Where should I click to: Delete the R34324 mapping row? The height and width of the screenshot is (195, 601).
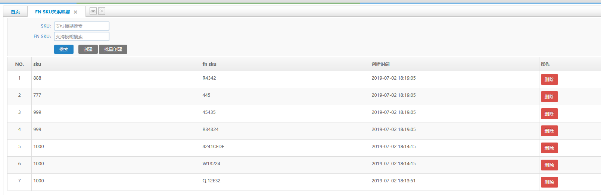pyautogui.click(x=549, y=131)
